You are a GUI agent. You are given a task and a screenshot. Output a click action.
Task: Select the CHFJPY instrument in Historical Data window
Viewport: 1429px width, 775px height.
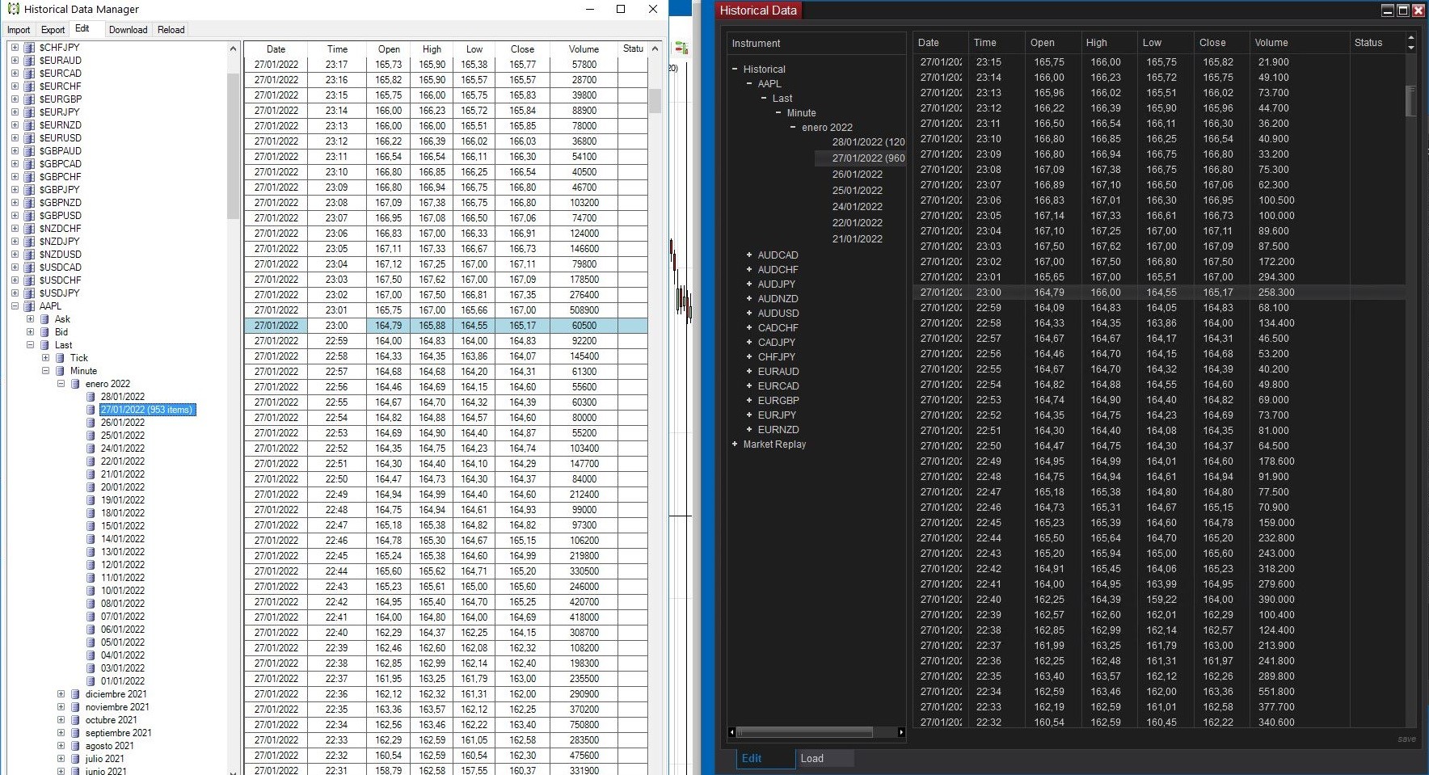(776, 357)
